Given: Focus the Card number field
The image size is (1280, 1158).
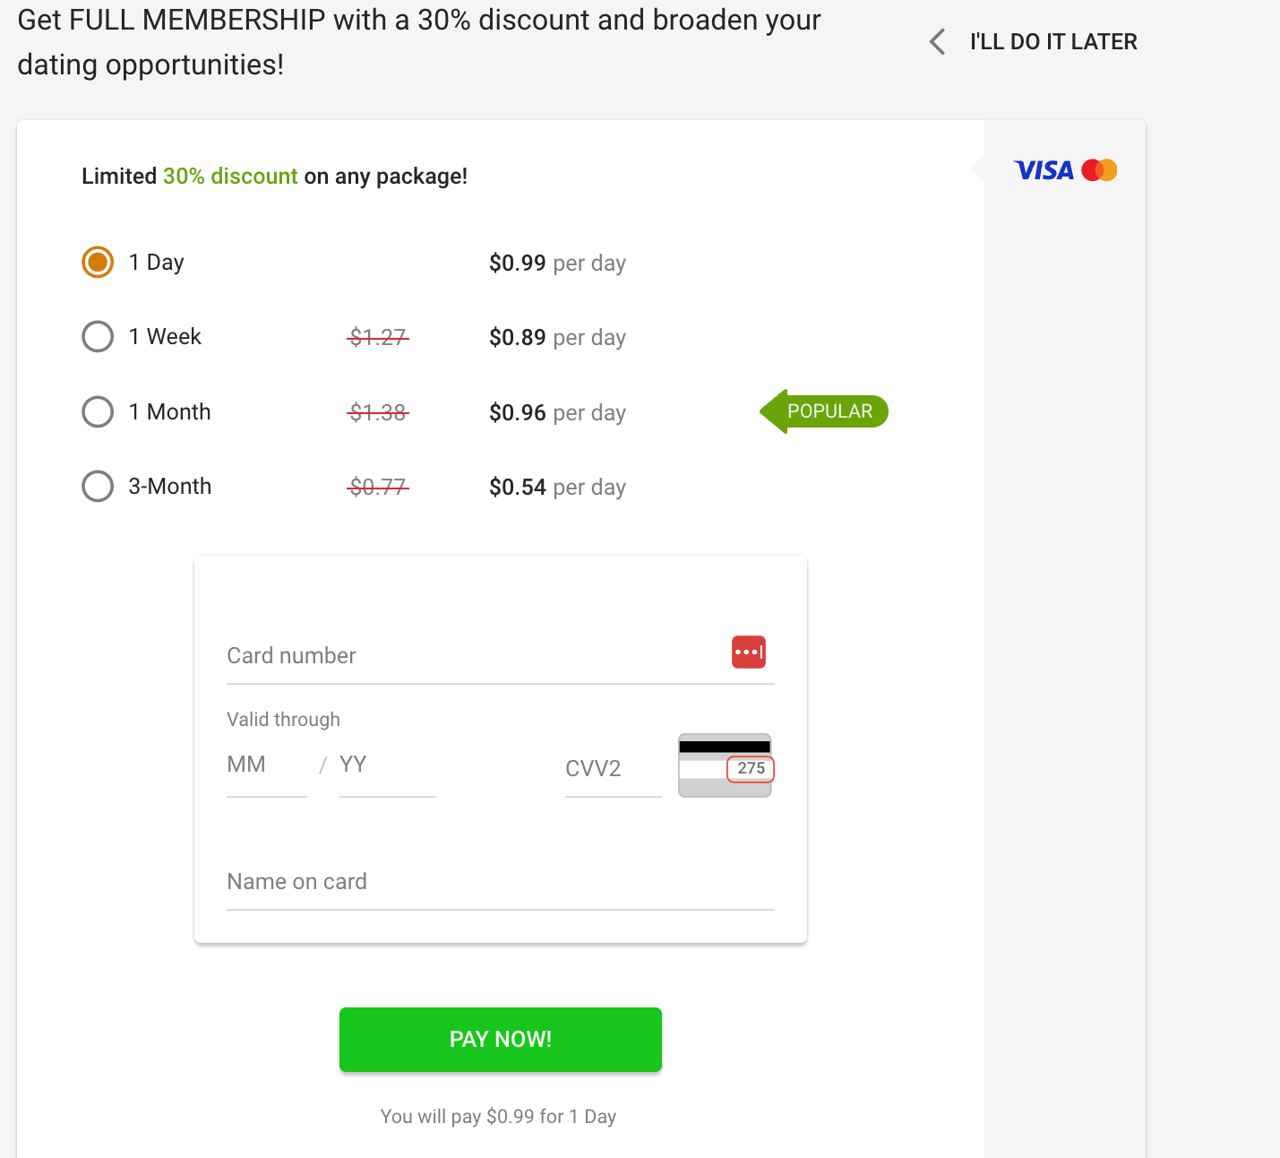Looking at the screenshot, I should (475, 656).
